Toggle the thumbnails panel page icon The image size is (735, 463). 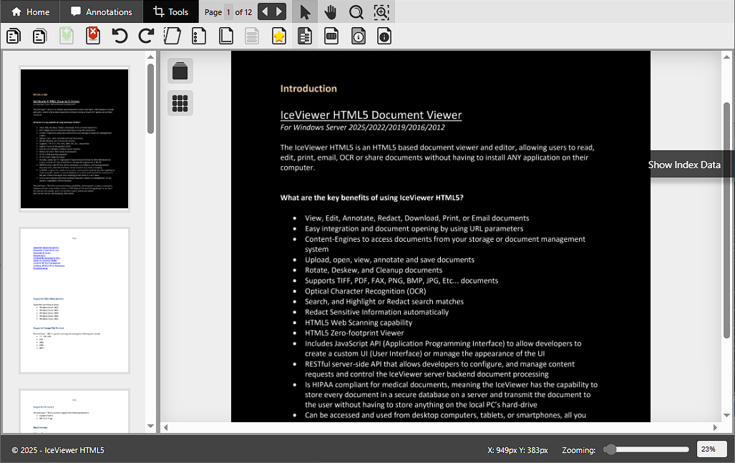(x=305, y=36)
